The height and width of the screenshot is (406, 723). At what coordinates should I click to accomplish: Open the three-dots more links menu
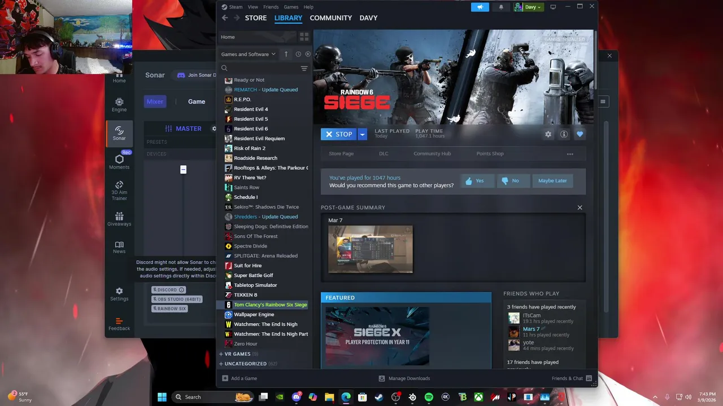point(570,154)
